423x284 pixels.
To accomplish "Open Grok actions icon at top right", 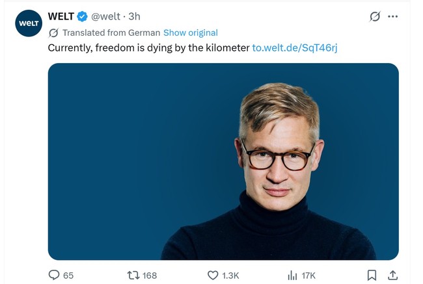I will (x=374, y=17).
